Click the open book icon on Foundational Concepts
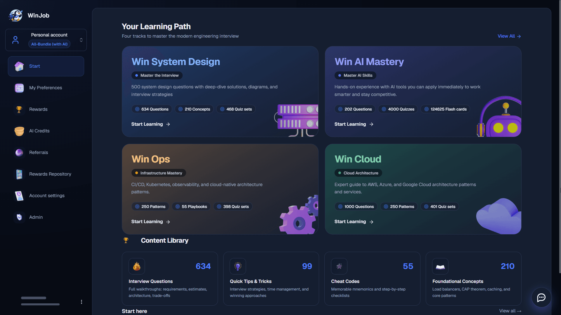The width and height of the screenshot is (561, 315). 440,266
